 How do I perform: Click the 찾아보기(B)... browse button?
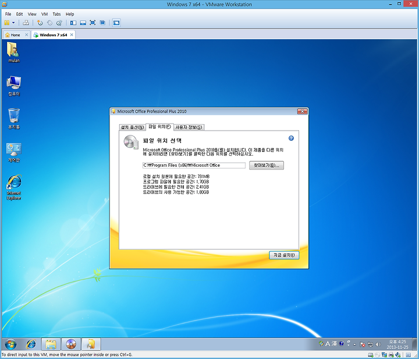point(267,166)
